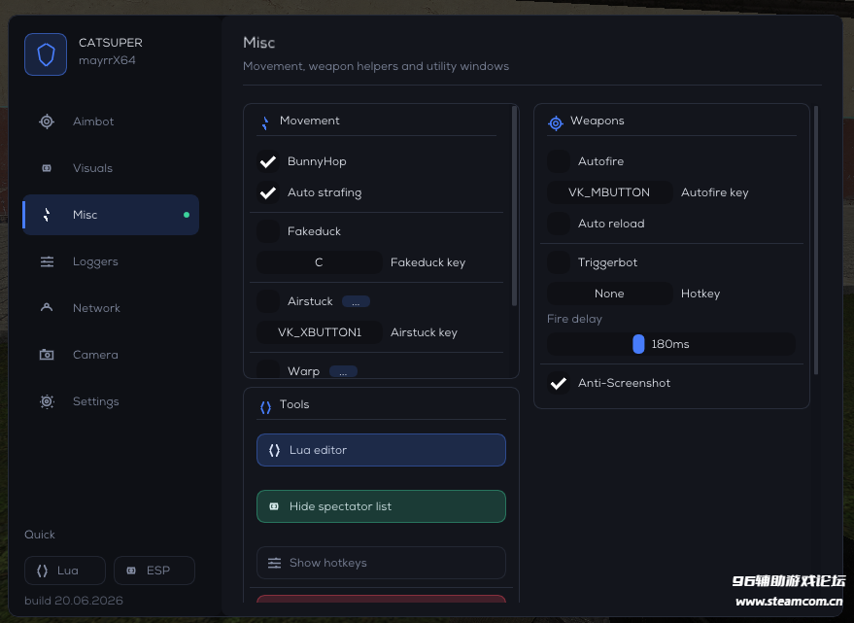
Task: Click the Aimbot crosshair icon
Action: (x=47, y=121)
